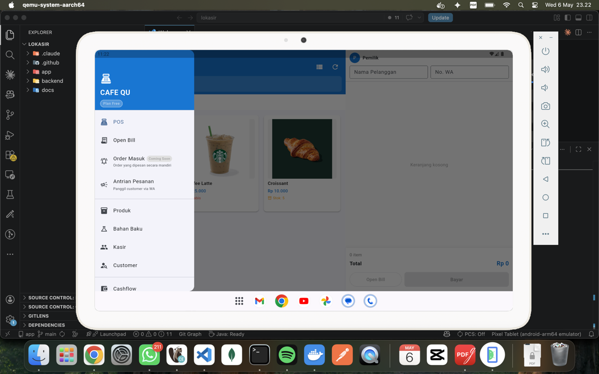Screen dimensions: 599x374
Task: Open VS Code Explorer view icon
Action: click(x=10, y=34)
